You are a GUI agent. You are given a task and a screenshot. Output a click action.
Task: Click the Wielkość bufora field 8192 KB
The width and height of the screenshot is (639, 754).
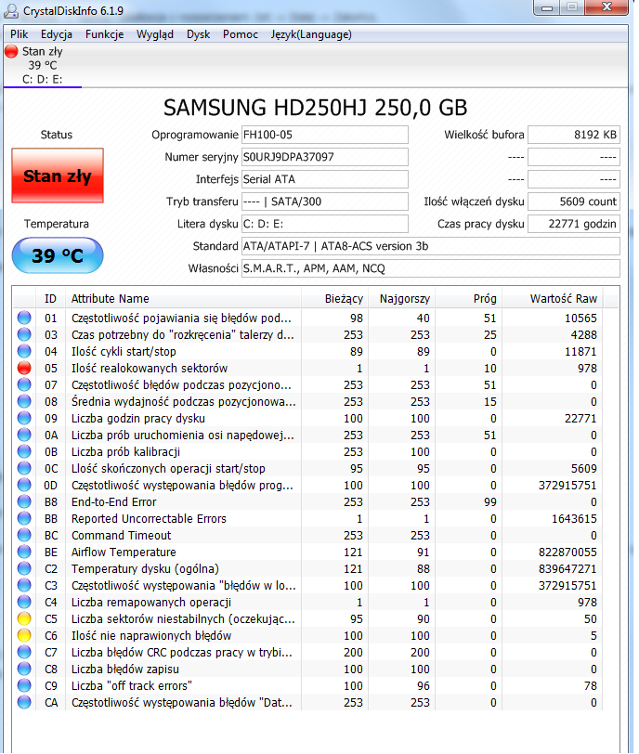tap(574, 135)
